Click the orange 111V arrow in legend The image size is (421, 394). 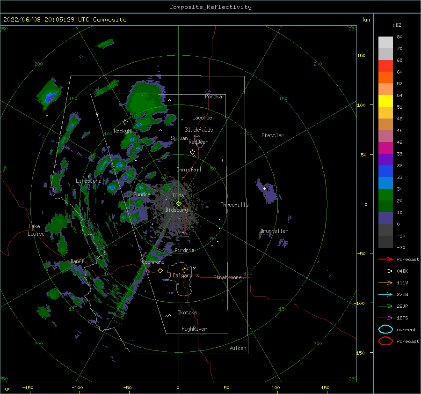tap(385, 282)
